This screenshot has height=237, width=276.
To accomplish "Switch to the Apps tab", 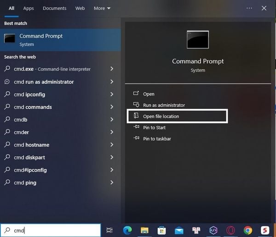I will click(29, 8).
